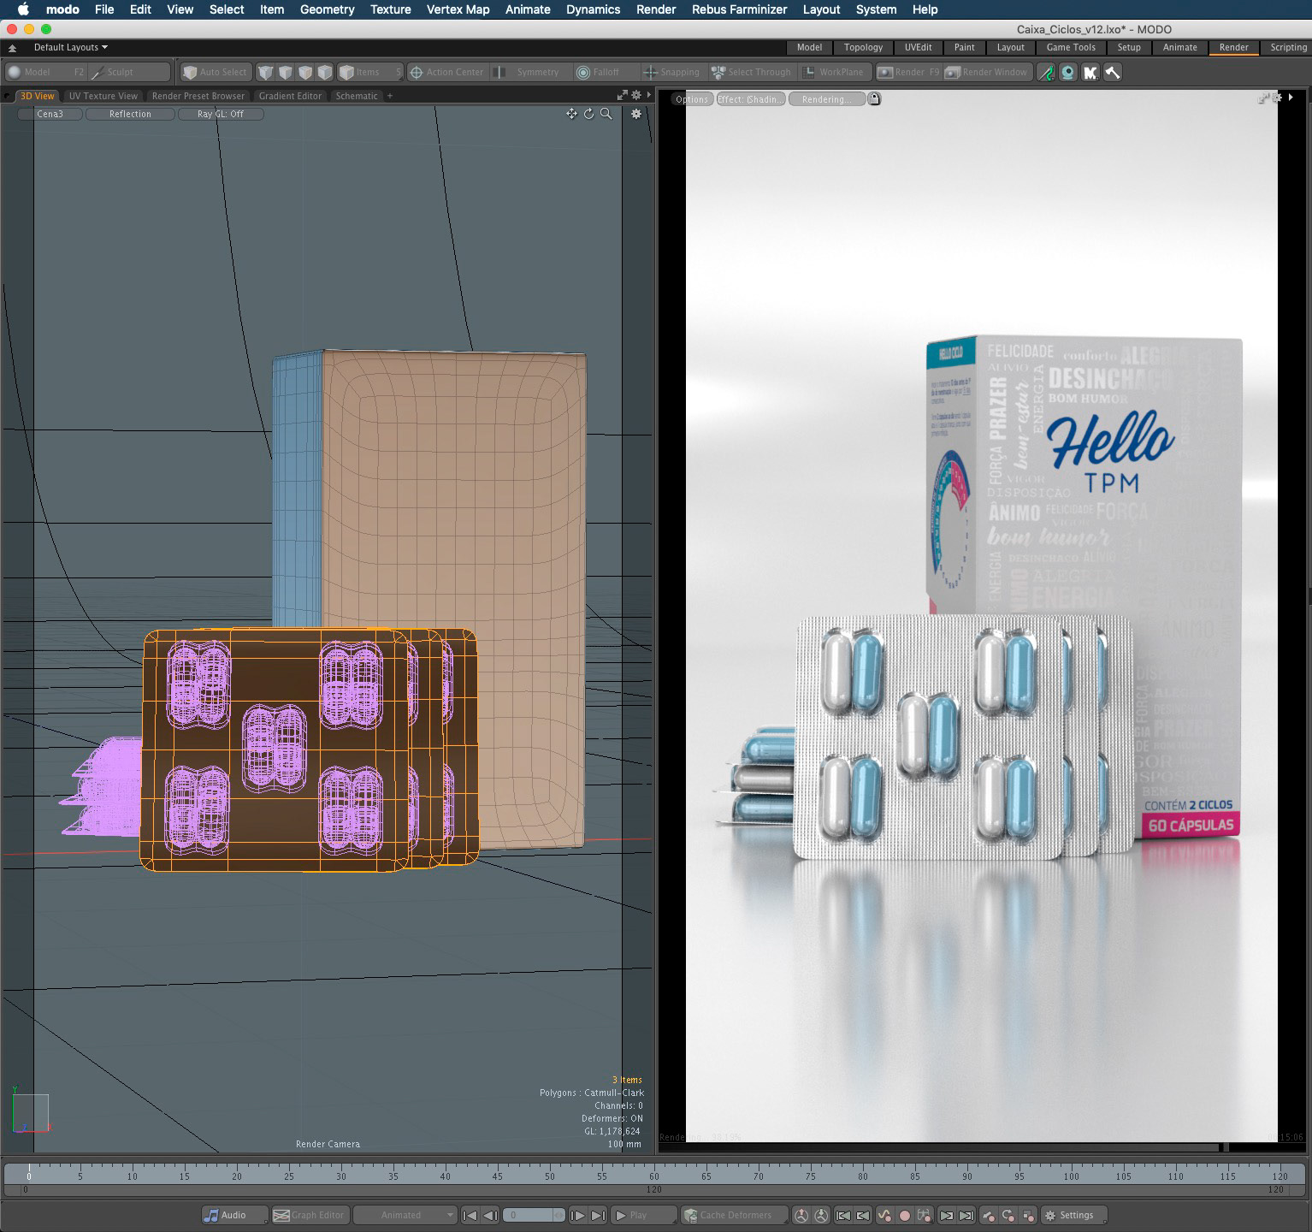Click the hammer tool icon
1312x1232 pixels.
point(1112,73)
